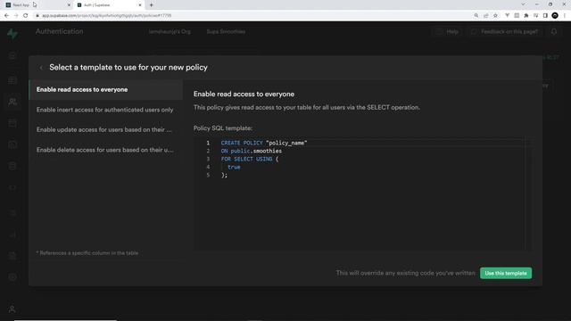The height and width of the screenshot is (321, 571).
Task: Select 'Enable update access for users' template
Action: pyautogui.click(x=105, y=129)
